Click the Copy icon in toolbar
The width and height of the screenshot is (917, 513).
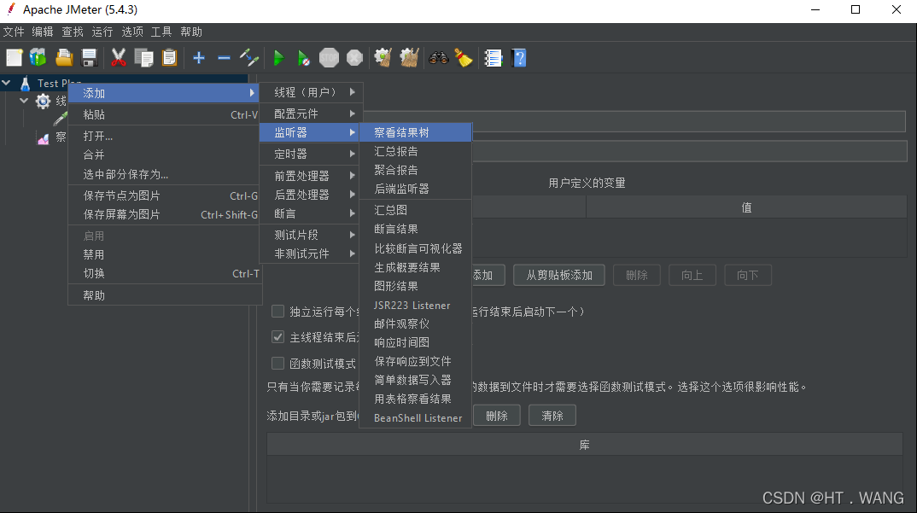pos(143,58)
